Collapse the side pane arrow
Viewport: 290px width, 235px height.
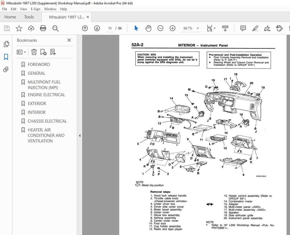tap(80, 136)
